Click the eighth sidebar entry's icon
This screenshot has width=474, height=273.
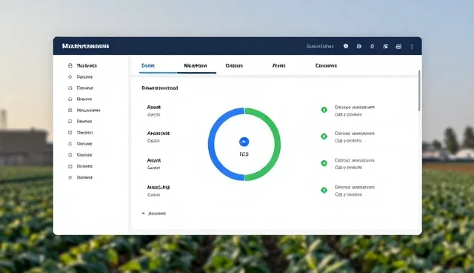70,144
